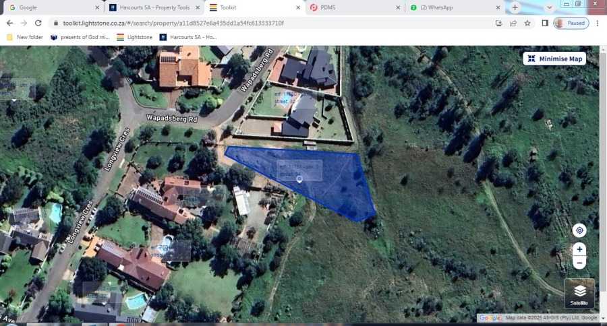The height and width of the screenshot is (326, 607).
Task: Bookmark this page with the star
Action: pyautogui.click(x=527, y=23)
